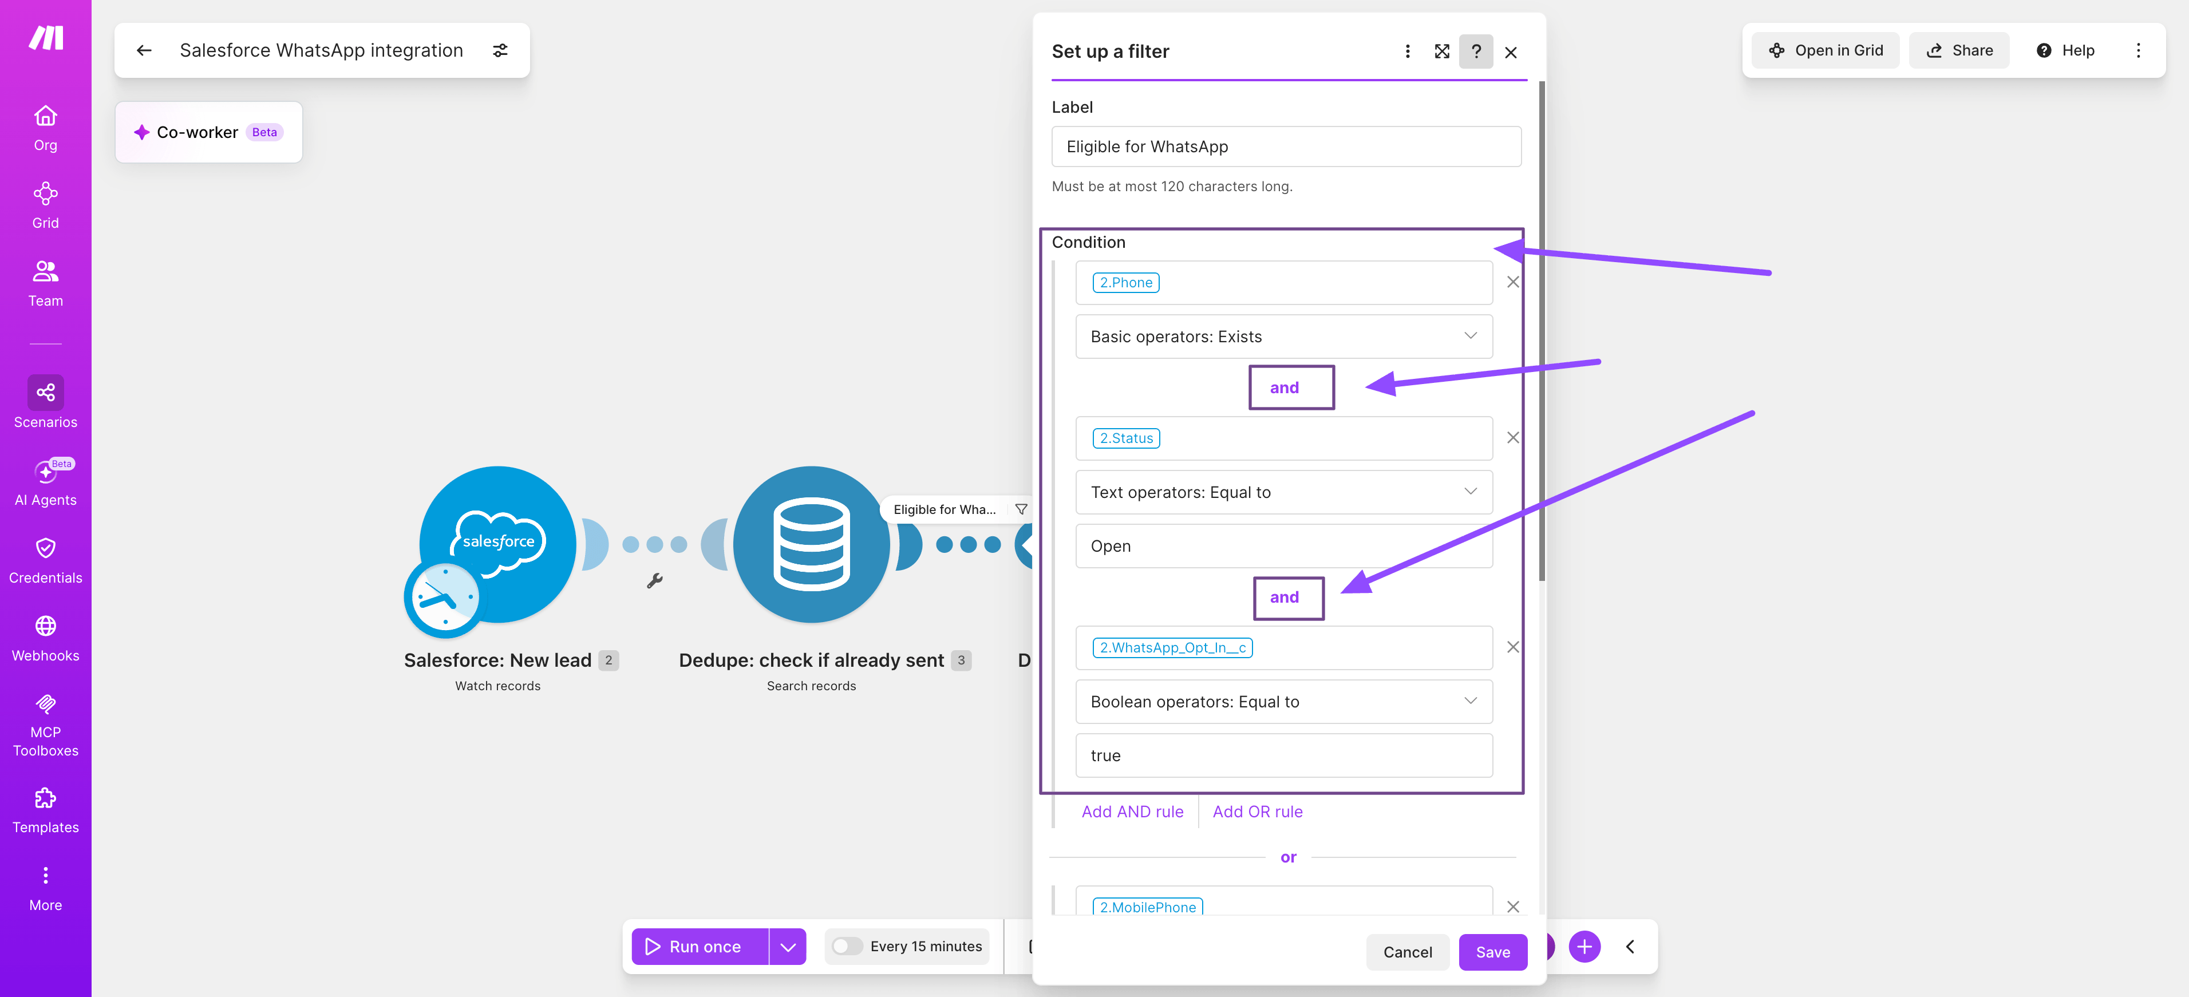Click Add AND rule link
The image size is (2189, 997).
click(x=1132, y=812)
